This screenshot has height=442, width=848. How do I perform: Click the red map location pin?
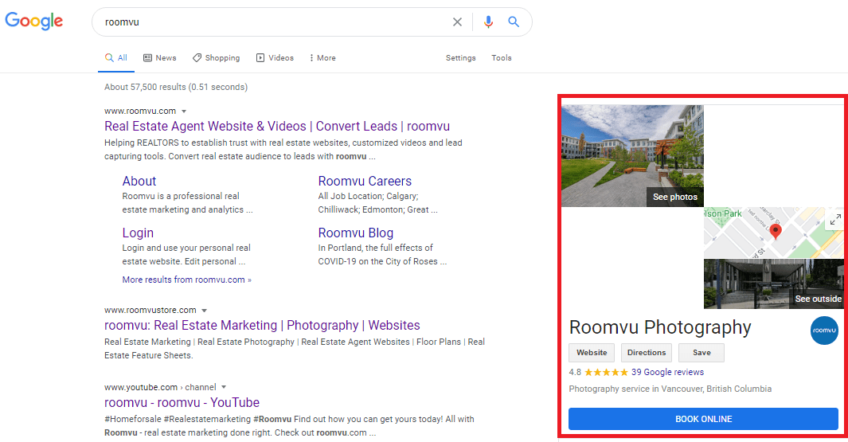[x=776, y=231]
